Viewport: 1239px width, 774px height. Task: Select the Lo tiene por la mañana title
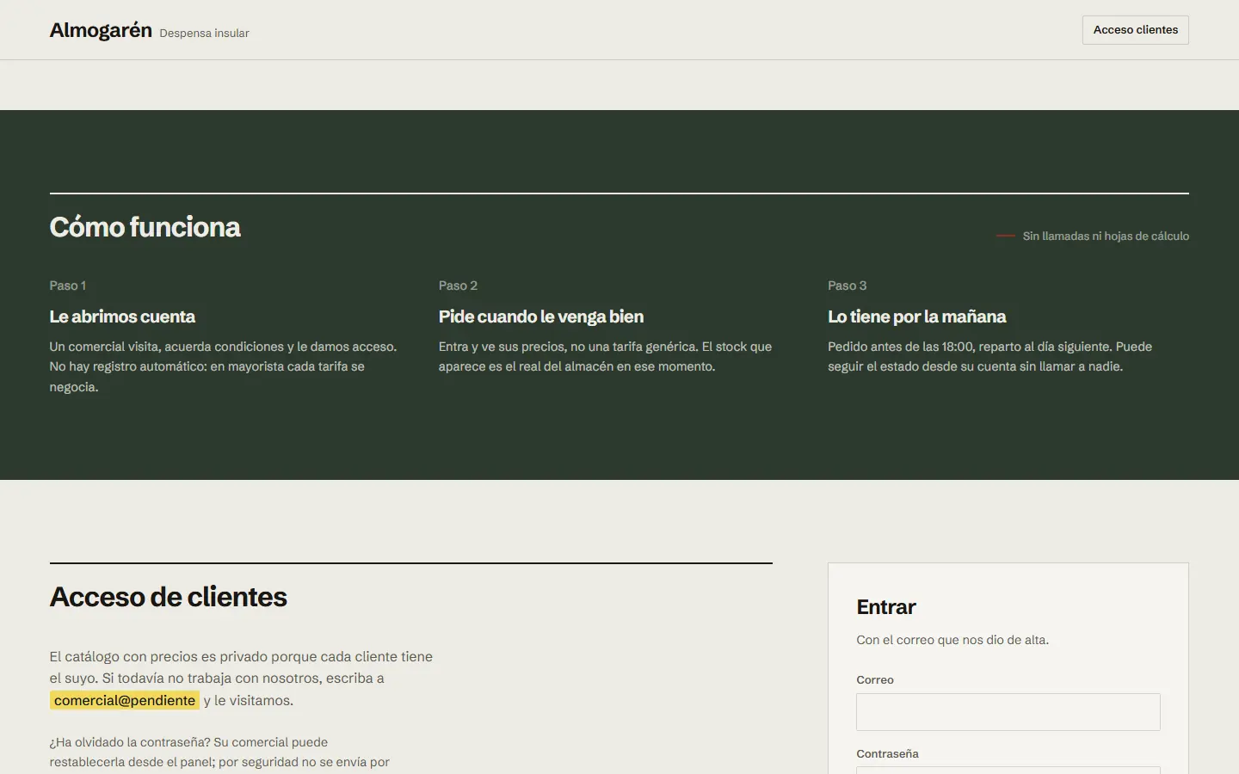[916, 316]
